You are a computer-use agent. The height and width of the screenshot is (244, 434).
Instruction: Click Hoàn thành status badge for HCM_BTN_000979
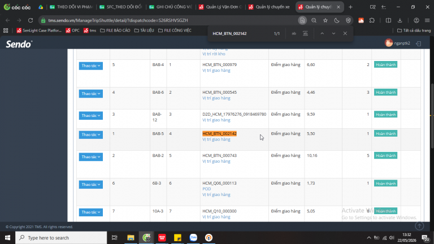coord(385,65)
